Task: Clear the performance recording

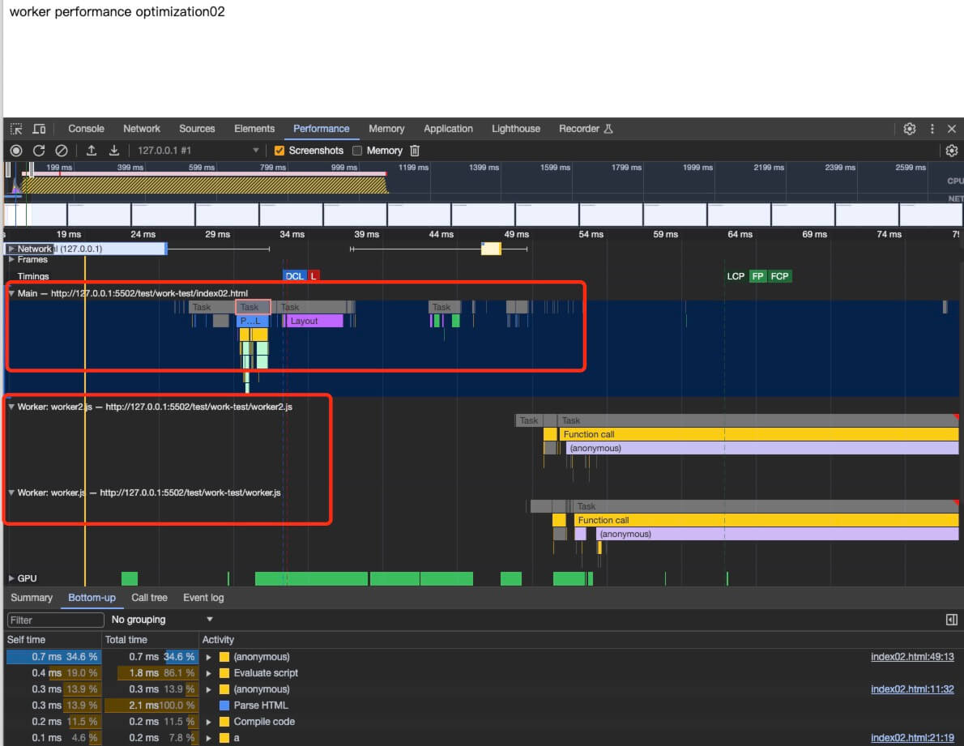Action: (61, 151)
